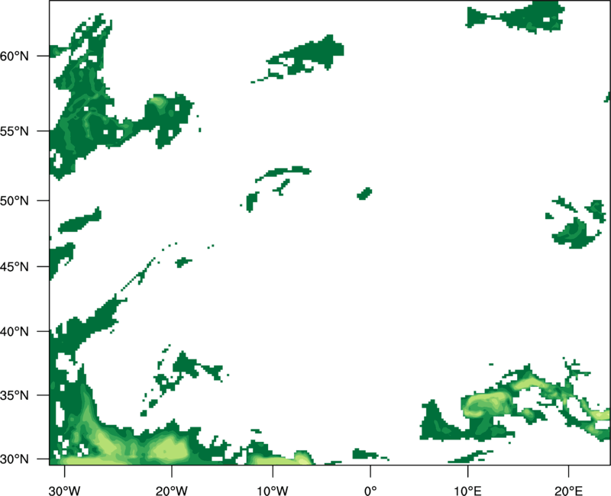Click the 60°N latitude label
611x496 pixels.
tap(15, 56)
